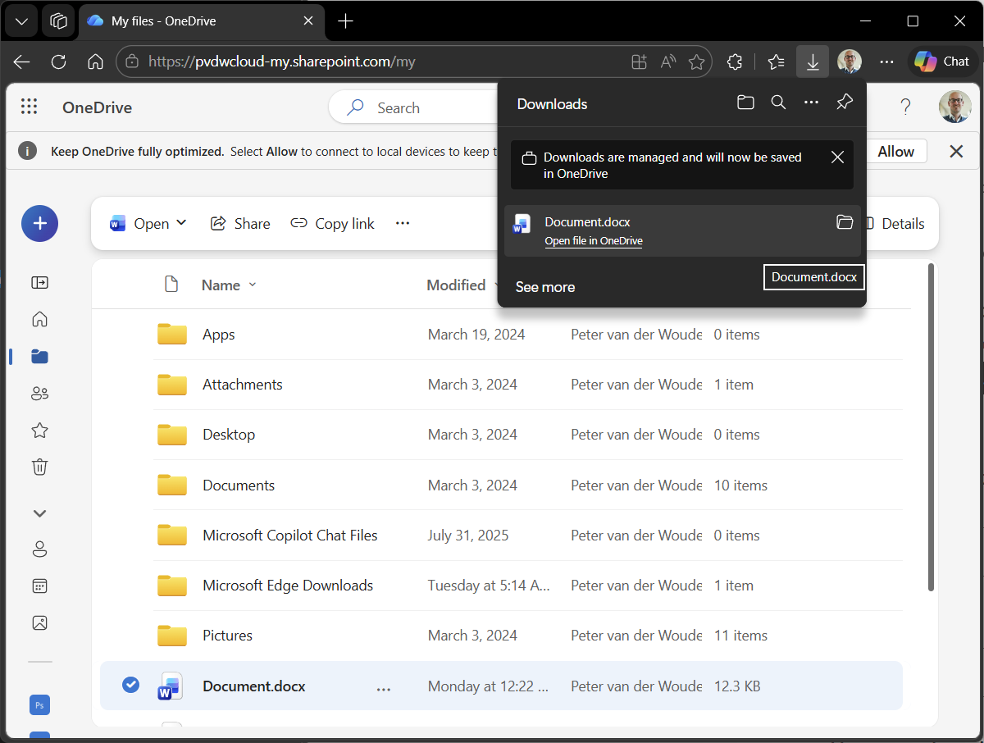The width and height of the screenshot is (984, 743).
Task: Open Recycle bin in the sidebar
Action: pos(39,467)
